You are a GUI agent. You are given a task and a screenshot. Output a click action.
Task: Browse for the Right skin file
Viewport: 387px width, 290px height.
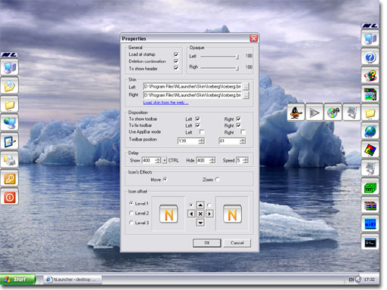[246, 95]
